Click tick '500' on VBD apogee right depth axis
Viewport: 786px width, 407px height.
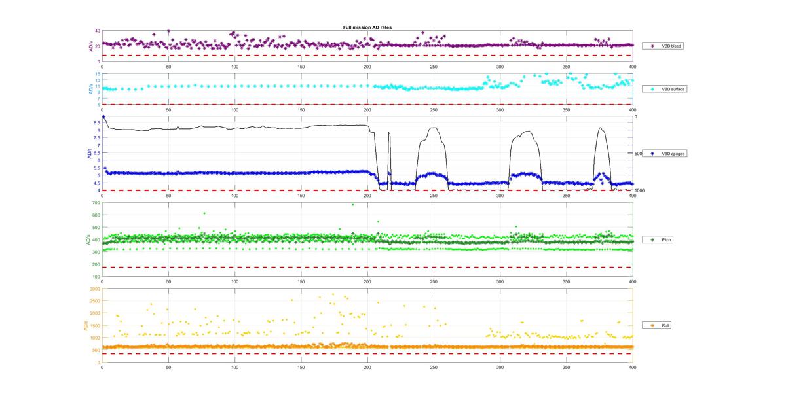[639, 154]
